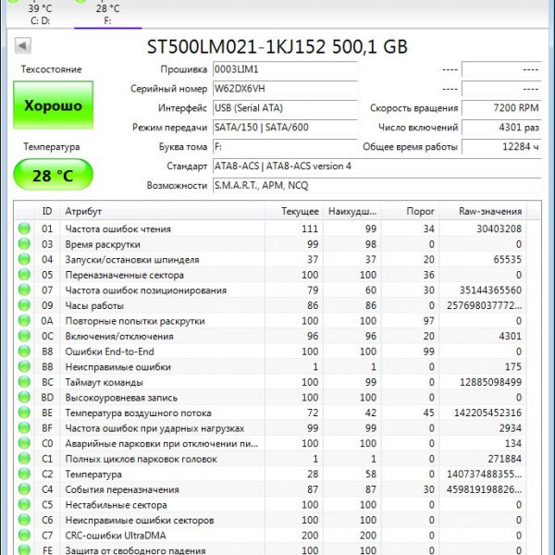Click the status dot of attribute 0A
This screenshot has height=555, width=555.
[x=24, y=320]
